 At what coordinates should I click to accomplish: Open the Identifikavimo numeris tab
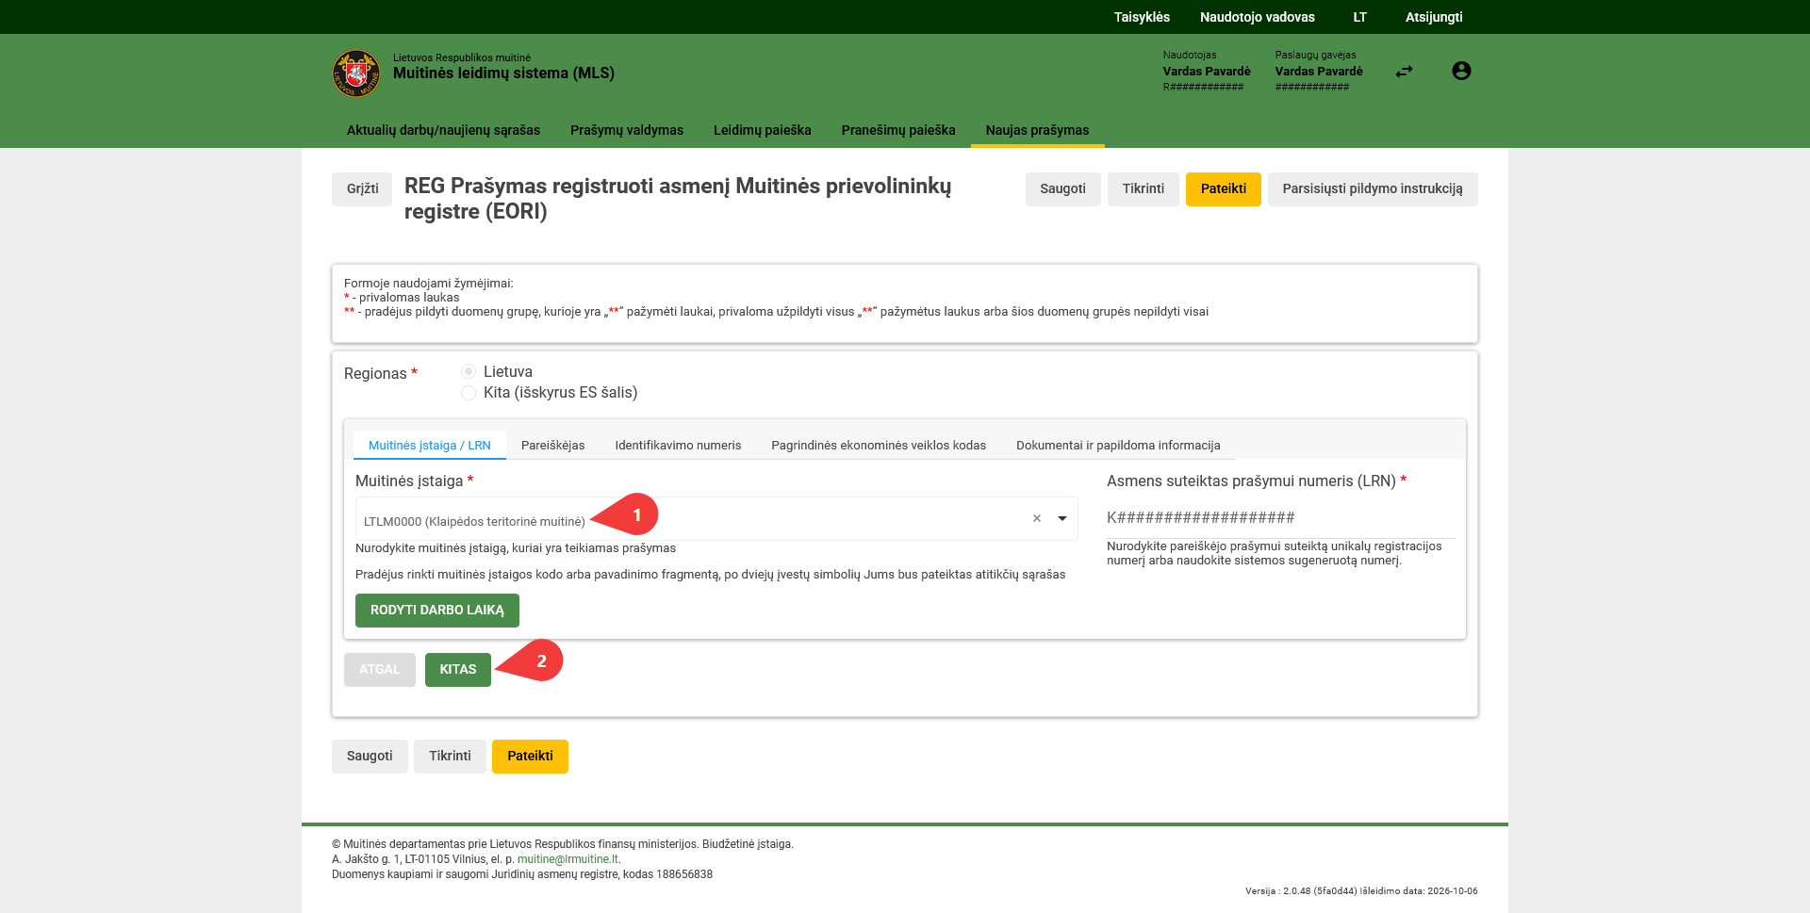(678, 445)
